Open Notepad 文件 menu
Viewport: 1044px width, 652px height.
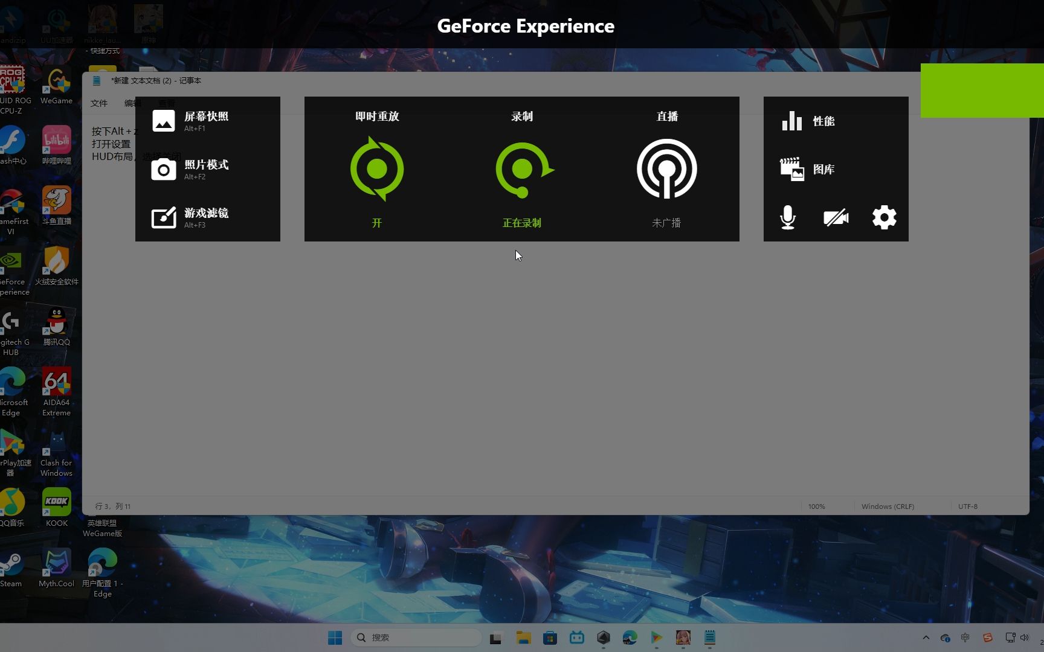click(x=99, y=103)
